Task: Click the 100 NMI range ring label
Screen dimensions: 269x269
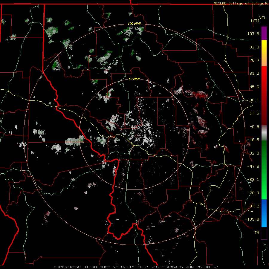Action: click(x=134, y=24)
